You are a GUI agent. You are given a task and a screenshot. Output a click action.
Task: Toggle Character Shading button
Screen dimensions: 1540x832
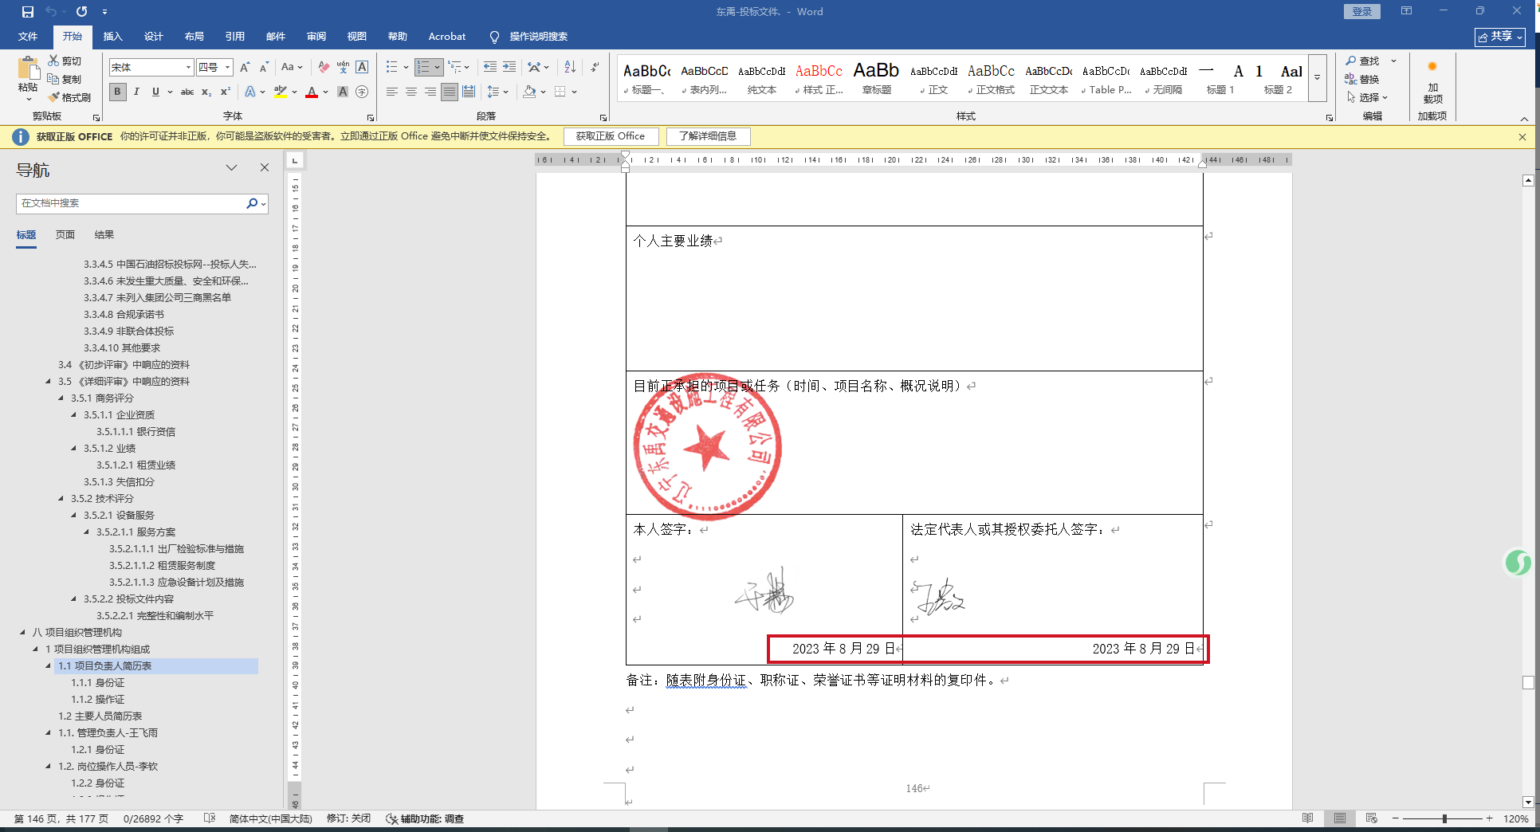[343, 92]
